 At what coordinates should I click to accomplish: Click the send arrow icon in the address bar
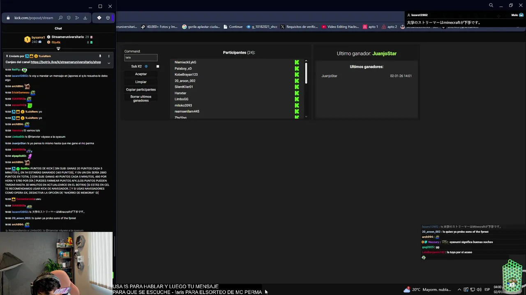tap(77, 18)
